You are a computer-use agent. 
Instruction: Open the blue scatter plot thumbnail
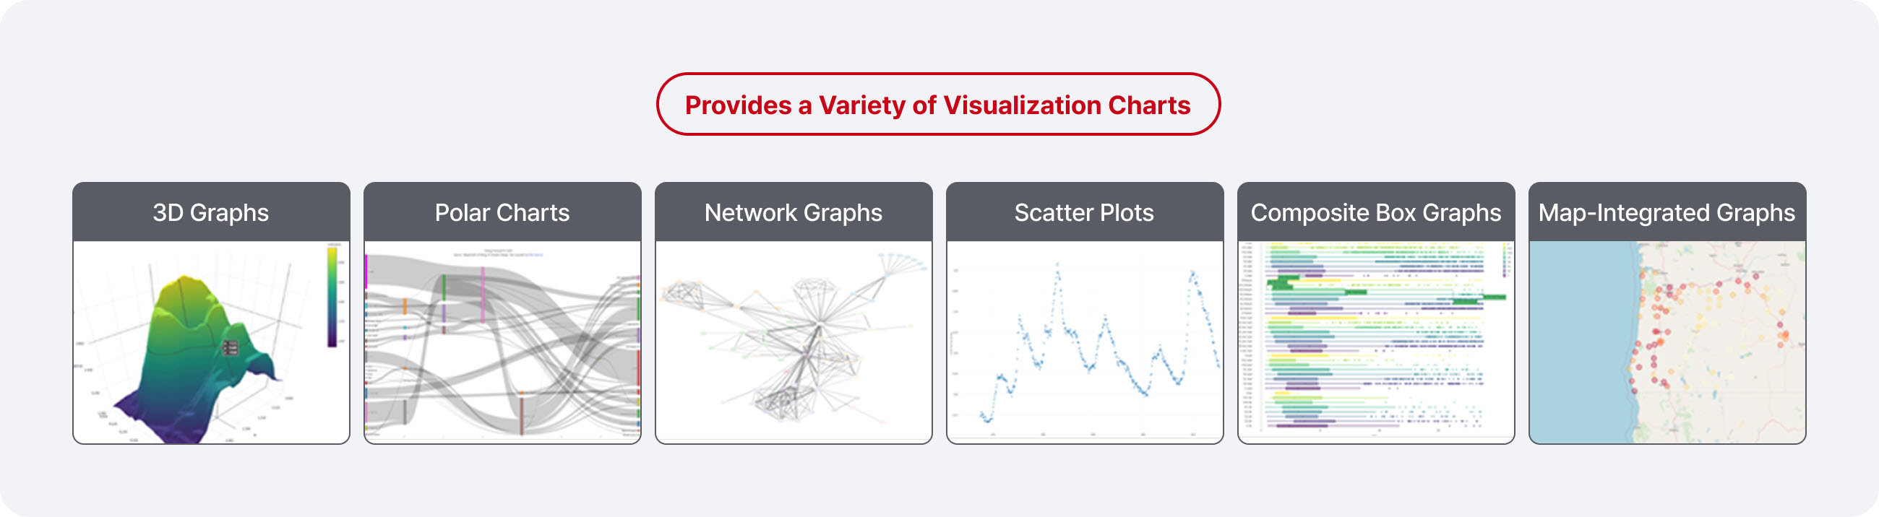pyautogui.click(x=1084, y=342)
